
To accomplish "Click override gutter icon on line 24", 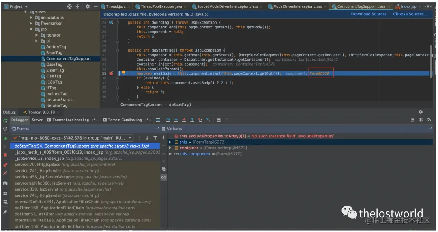I will pyautogui.click(x=111, y=22).
